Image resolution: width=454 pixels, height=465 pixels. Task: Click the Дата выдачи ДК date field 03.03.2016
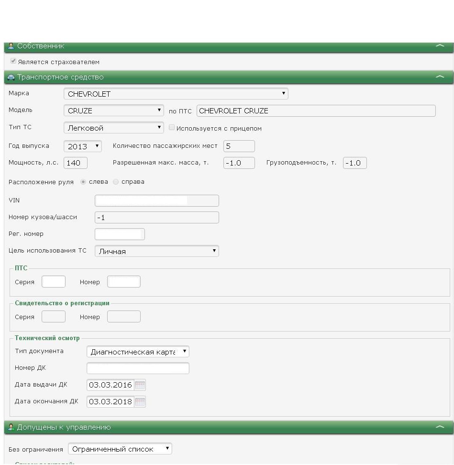click(x=111, y=385)
